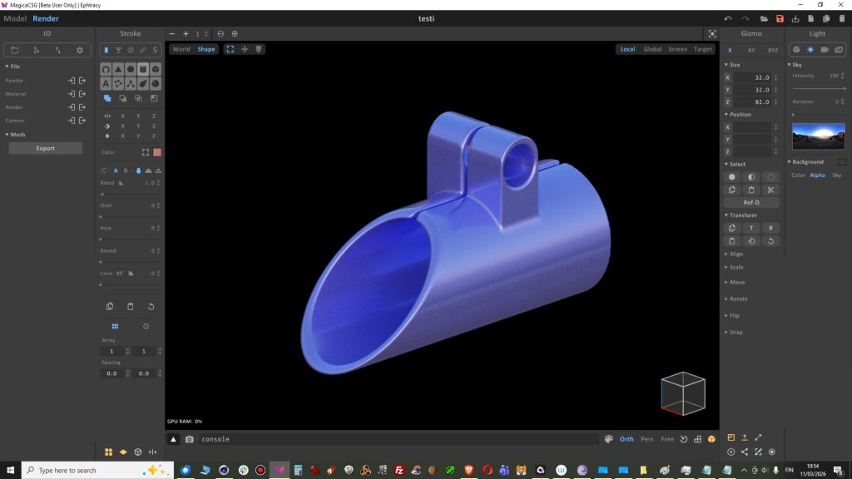Image resolution: width=852 pixels, height=479 pixels.
Task: Click the sun light icon
Action: [810, 50]
